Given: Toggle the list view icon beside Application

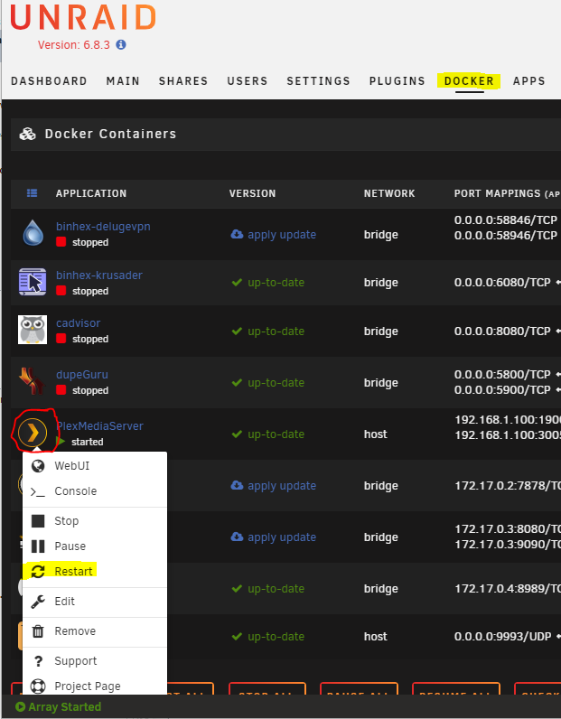Looking at the screenshot, I should coord(33,193).
